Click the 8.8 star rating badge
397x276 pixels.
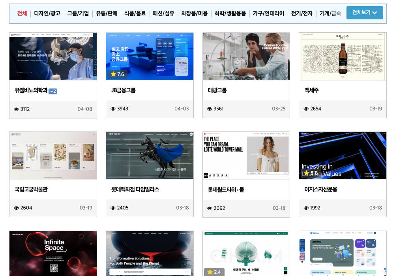click(311, 173)
